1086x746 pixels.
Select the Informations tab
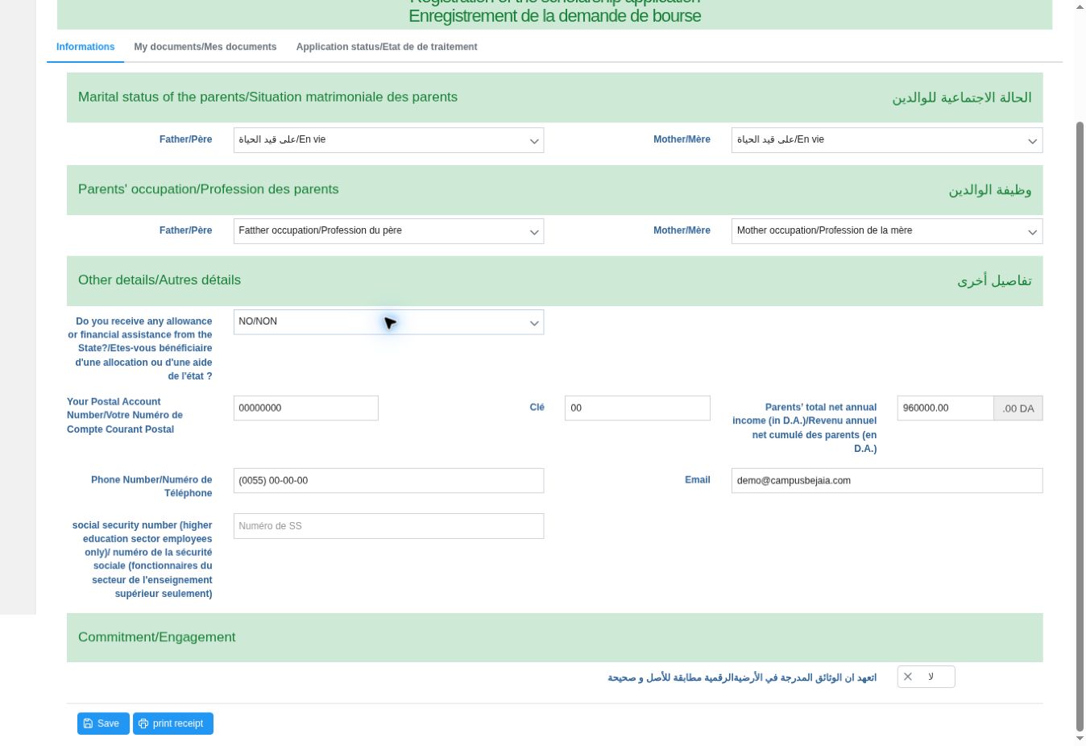pos(85,47)
